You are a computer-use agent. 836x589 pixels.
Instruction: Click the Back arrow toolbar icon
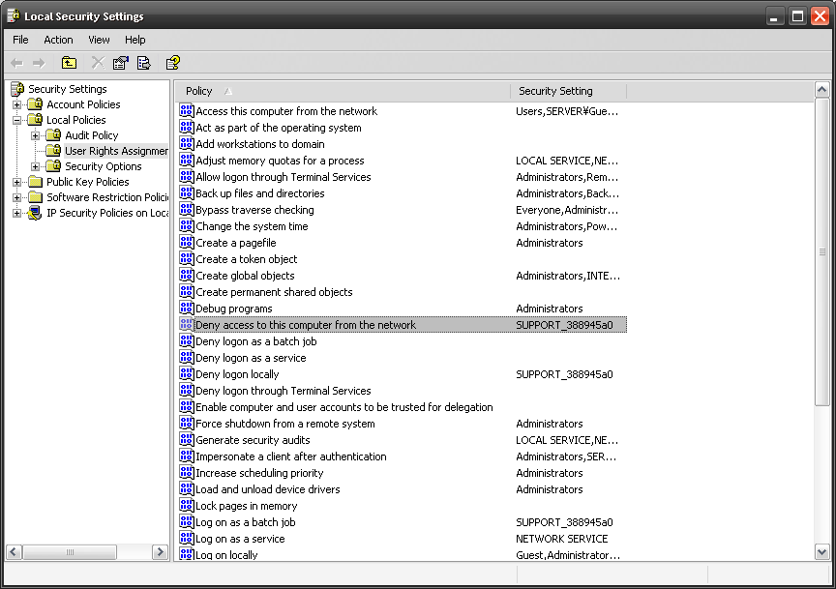[x=17, y=64]
